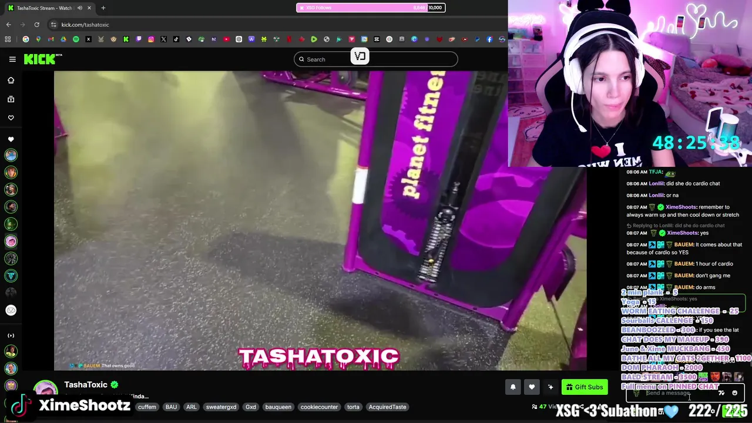This screenshot has height=423, width=752.
Task: Click the Gift Subs button
Action: [585, 387]
